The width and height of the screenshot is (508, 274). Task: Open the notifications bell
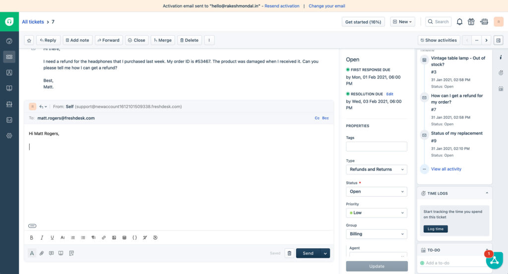coord(459,22)
